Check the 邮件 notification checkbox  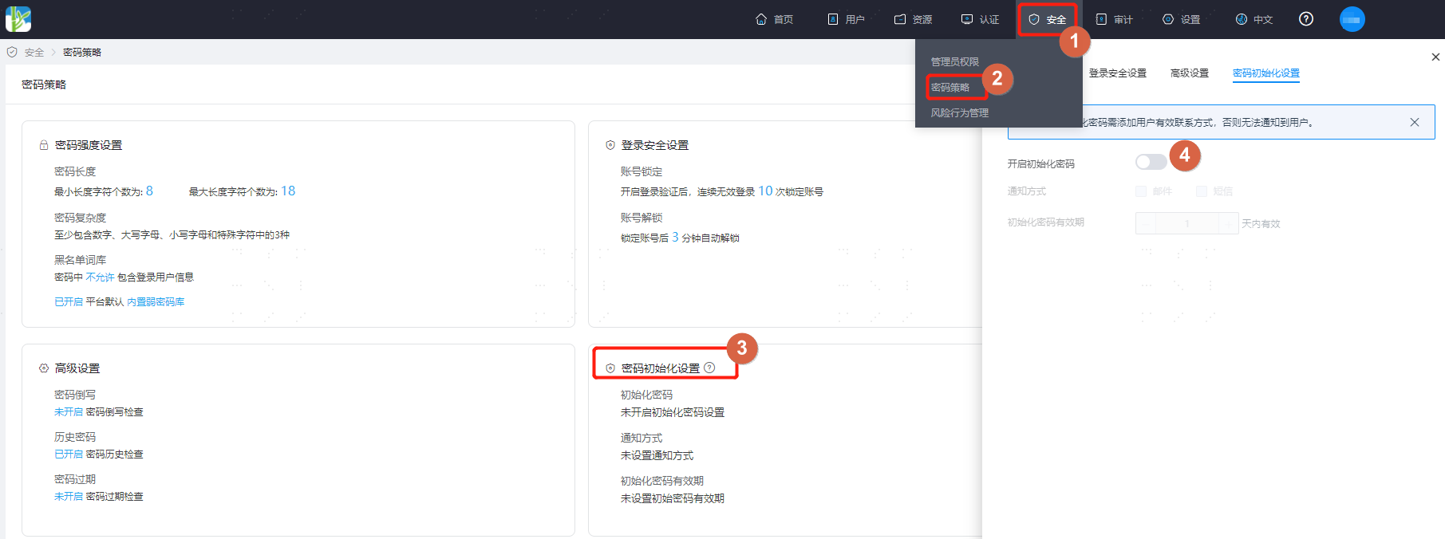click(x=1141, y=191)
